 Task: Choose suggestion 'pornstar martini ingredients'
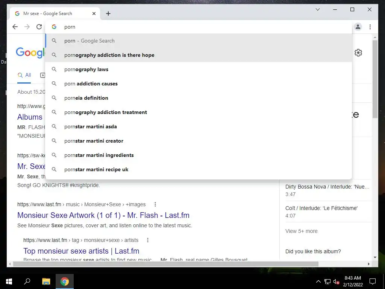[199, 155]
